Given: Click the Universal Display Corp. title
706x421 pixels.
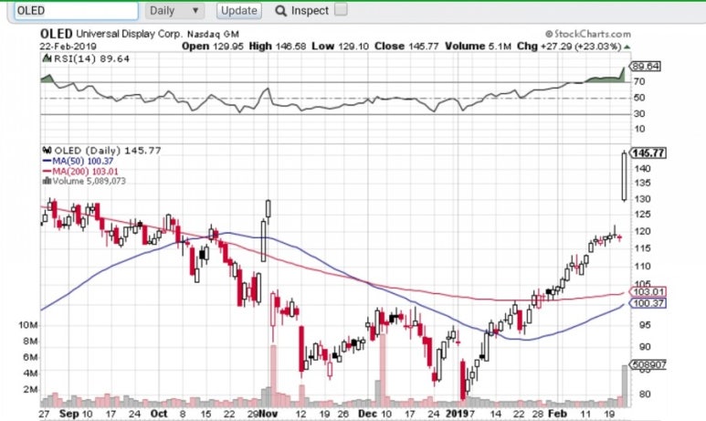Looking at the screenshot, I should click(x=129, y=34).
